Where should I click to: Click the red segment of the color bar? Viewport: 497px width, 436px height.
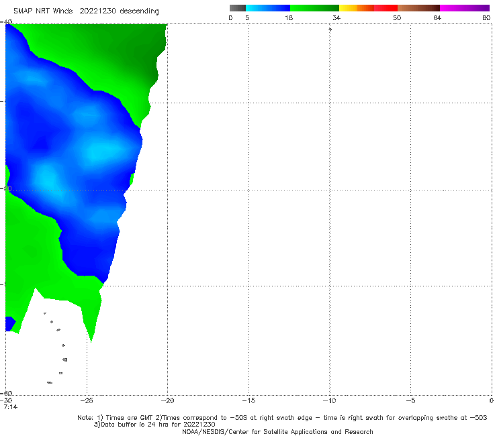pos(386,8)
